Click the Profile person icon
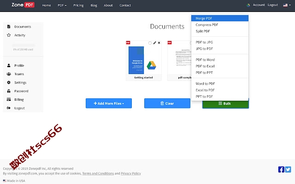This screenshot has width=295, height=184. (x=9, y=65)
